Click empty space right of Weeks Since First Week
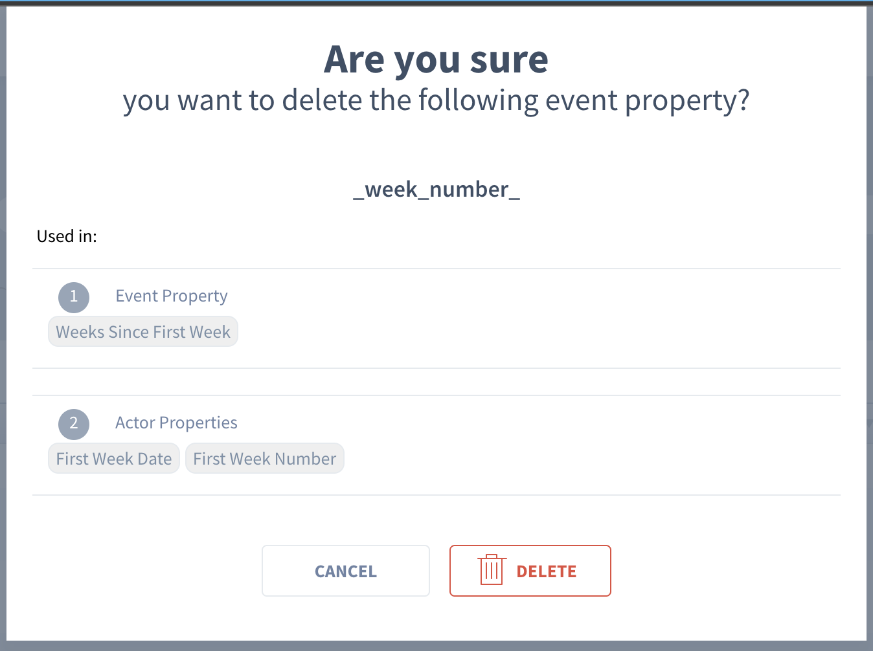The height and width of the screenshot is (651, 873). (538, 332)
